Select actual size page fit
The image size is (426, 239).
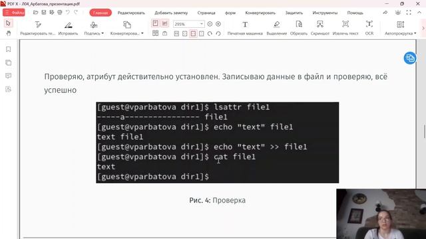coord(176,34)
